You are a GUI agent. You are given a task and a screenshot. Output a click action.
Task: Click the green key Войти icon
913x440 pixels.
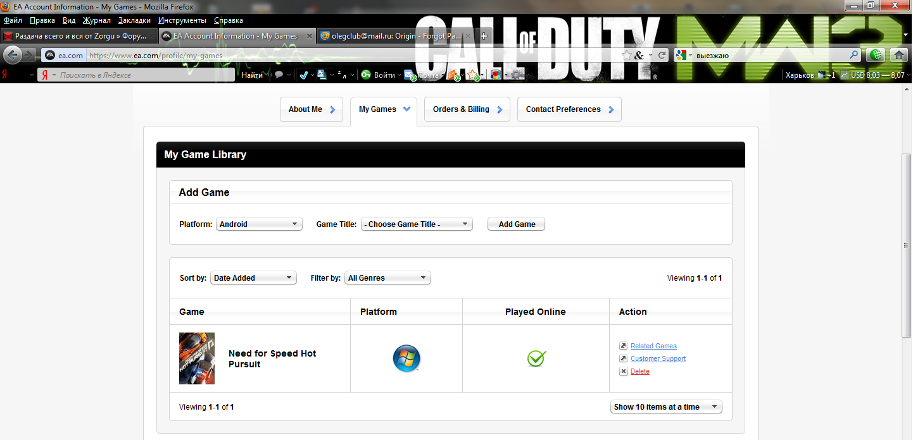pyautogui.click(x=366, y=75)
